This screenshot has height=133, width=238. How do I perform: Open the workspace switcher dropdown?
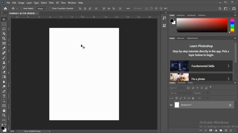(x=226, y=8)
